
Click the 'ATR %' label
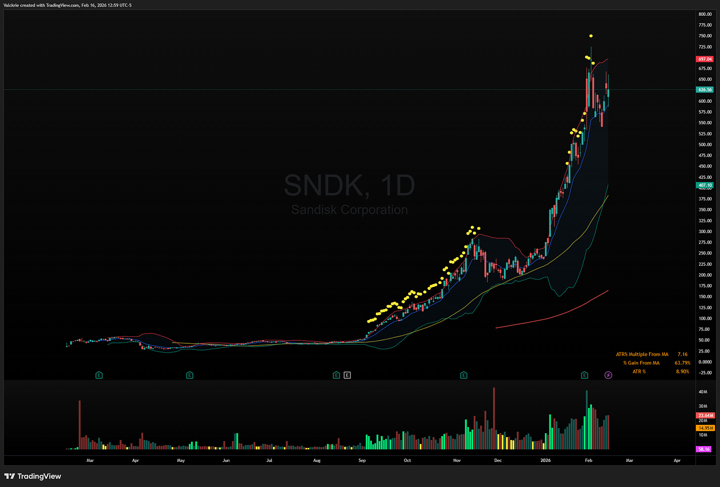(x=639, y=371)
